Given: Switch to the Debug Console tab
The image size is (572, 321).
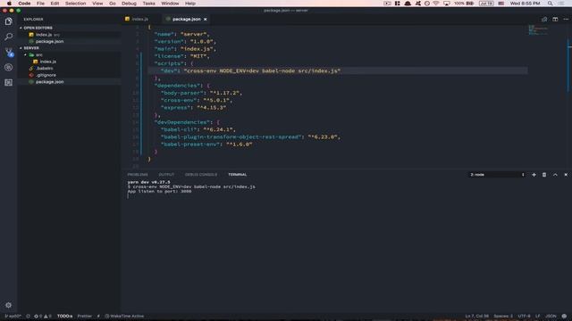Looking at the screenshot, I should coord(200,175).
